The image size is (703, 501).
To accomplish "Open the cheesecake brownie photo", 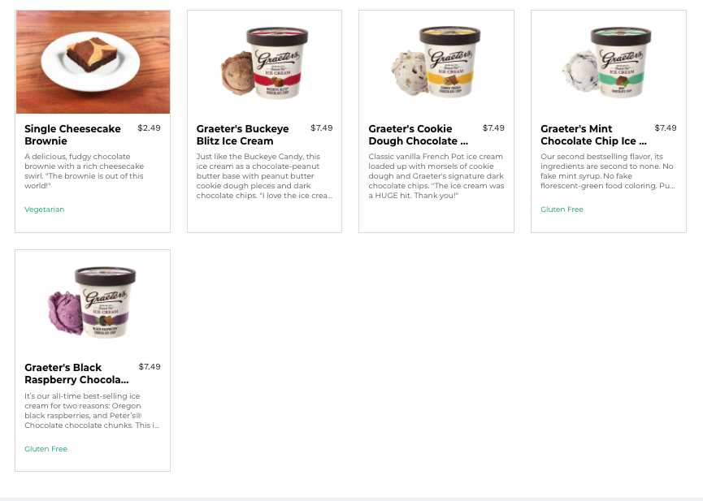I will click(x=93, y=63).
